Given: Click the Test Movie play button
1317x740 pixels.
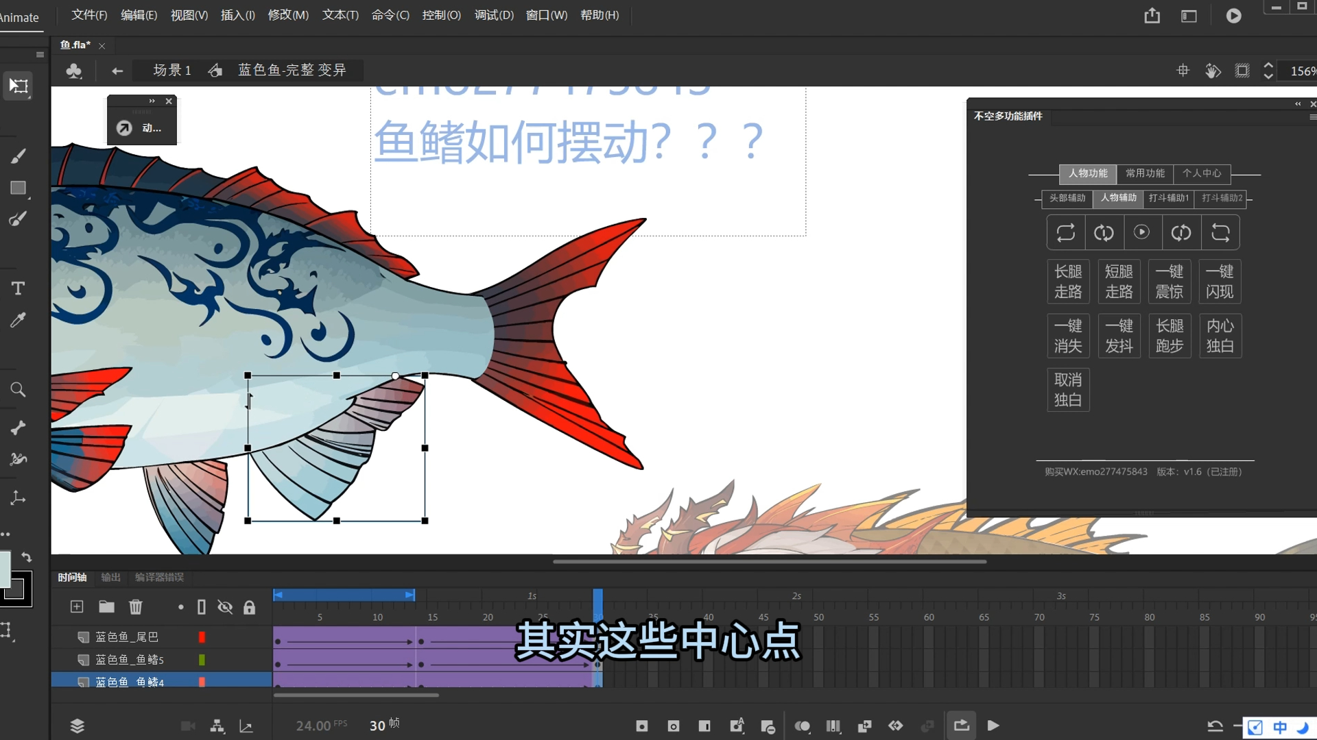Looking at the screenshot, I should click(1234, 16).
